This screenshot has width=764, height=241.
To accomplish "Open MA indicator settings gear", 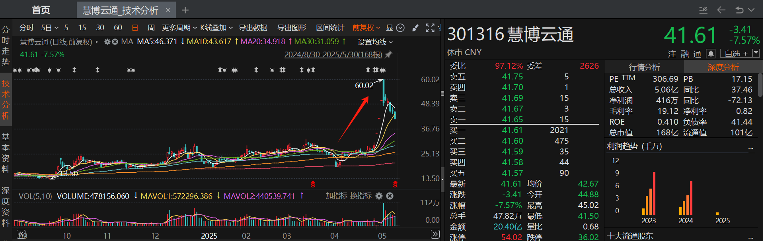I will pyautogui.click(x=107, y=42).
